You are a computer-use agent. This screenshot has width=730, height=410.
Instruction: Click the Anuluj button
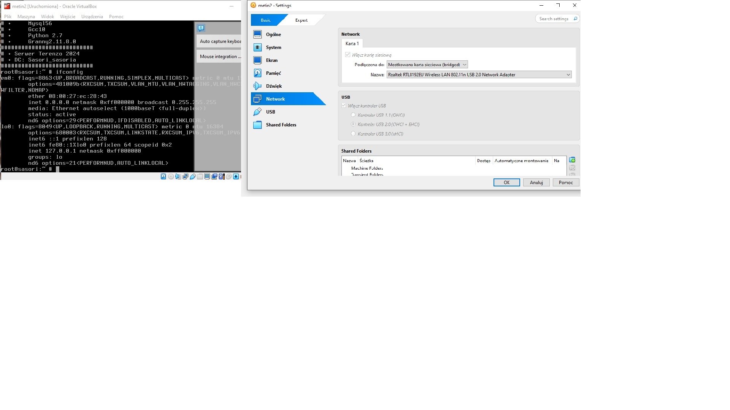click(x=536, y=183)
